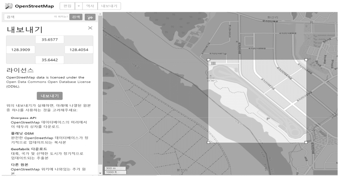Open the directions arrow icon
This screenshot has width=339, height=177.
[x=90, y=17]
